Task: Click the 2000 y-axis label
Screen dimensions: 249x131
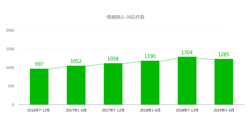Action: 10,30
